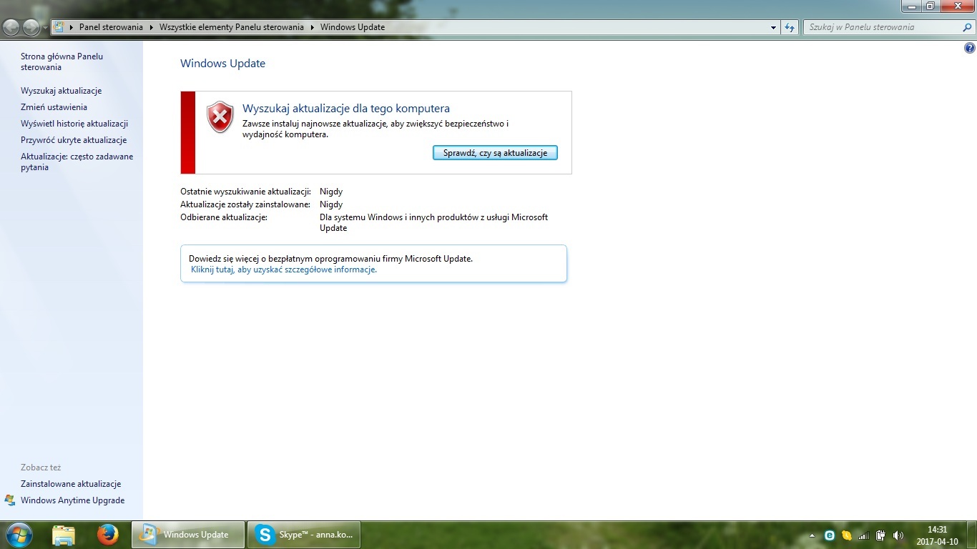The image size is (977, 549).
Task: Select Windows Update breadcrumb
Action: 353,27
